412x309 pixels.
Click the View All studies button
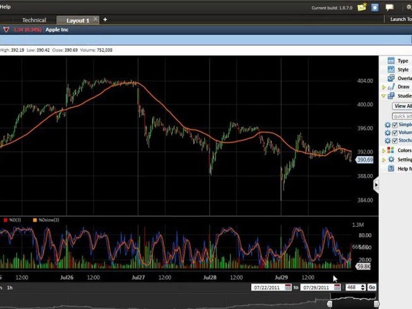point(402,106)
